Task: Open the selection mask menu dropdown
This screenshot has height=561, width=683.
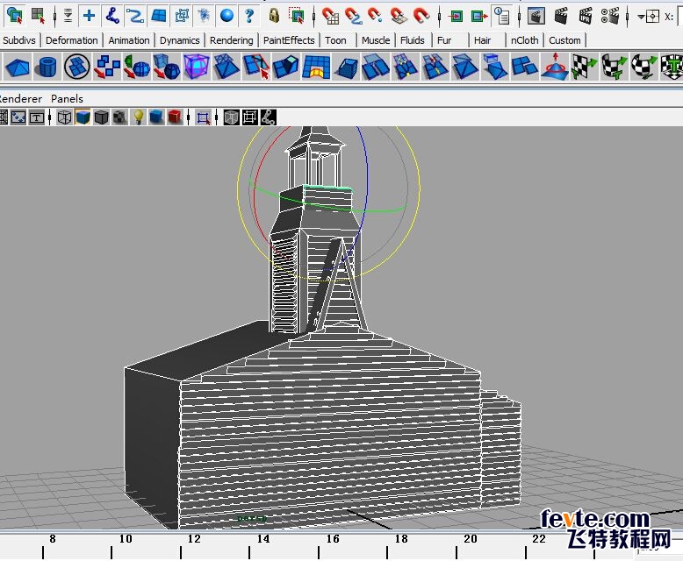Action: (68, 16)
